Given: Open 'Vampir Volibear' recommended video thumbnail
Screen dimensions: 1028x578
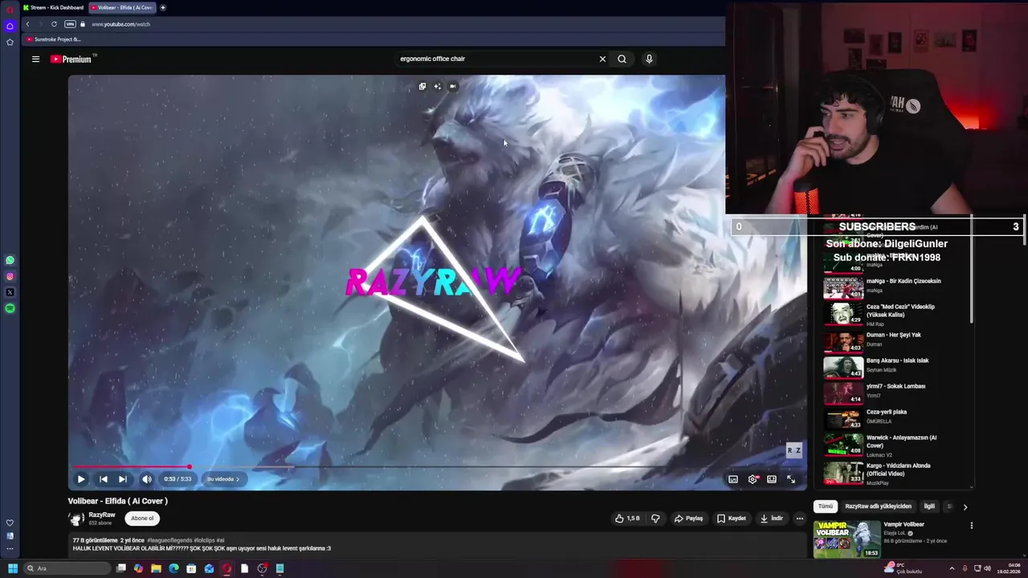Looking at the screenshot, I should tap(847, 539).
